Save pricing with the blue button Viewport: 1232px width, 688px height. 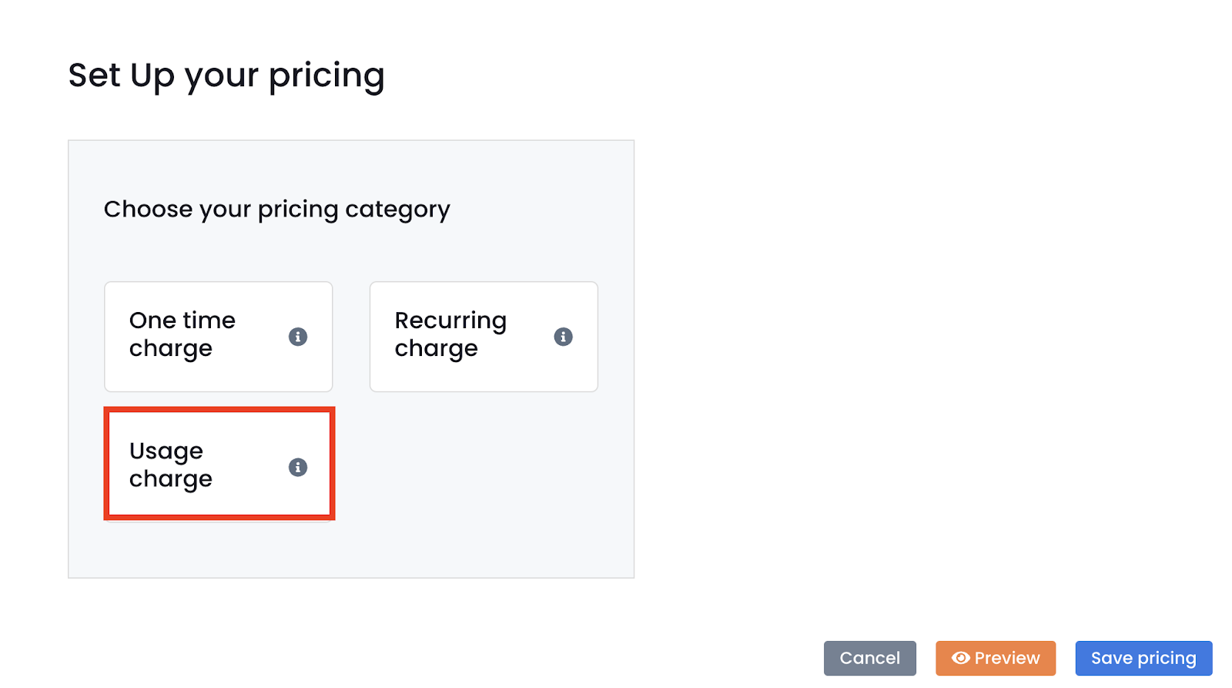coord(1144,658)
